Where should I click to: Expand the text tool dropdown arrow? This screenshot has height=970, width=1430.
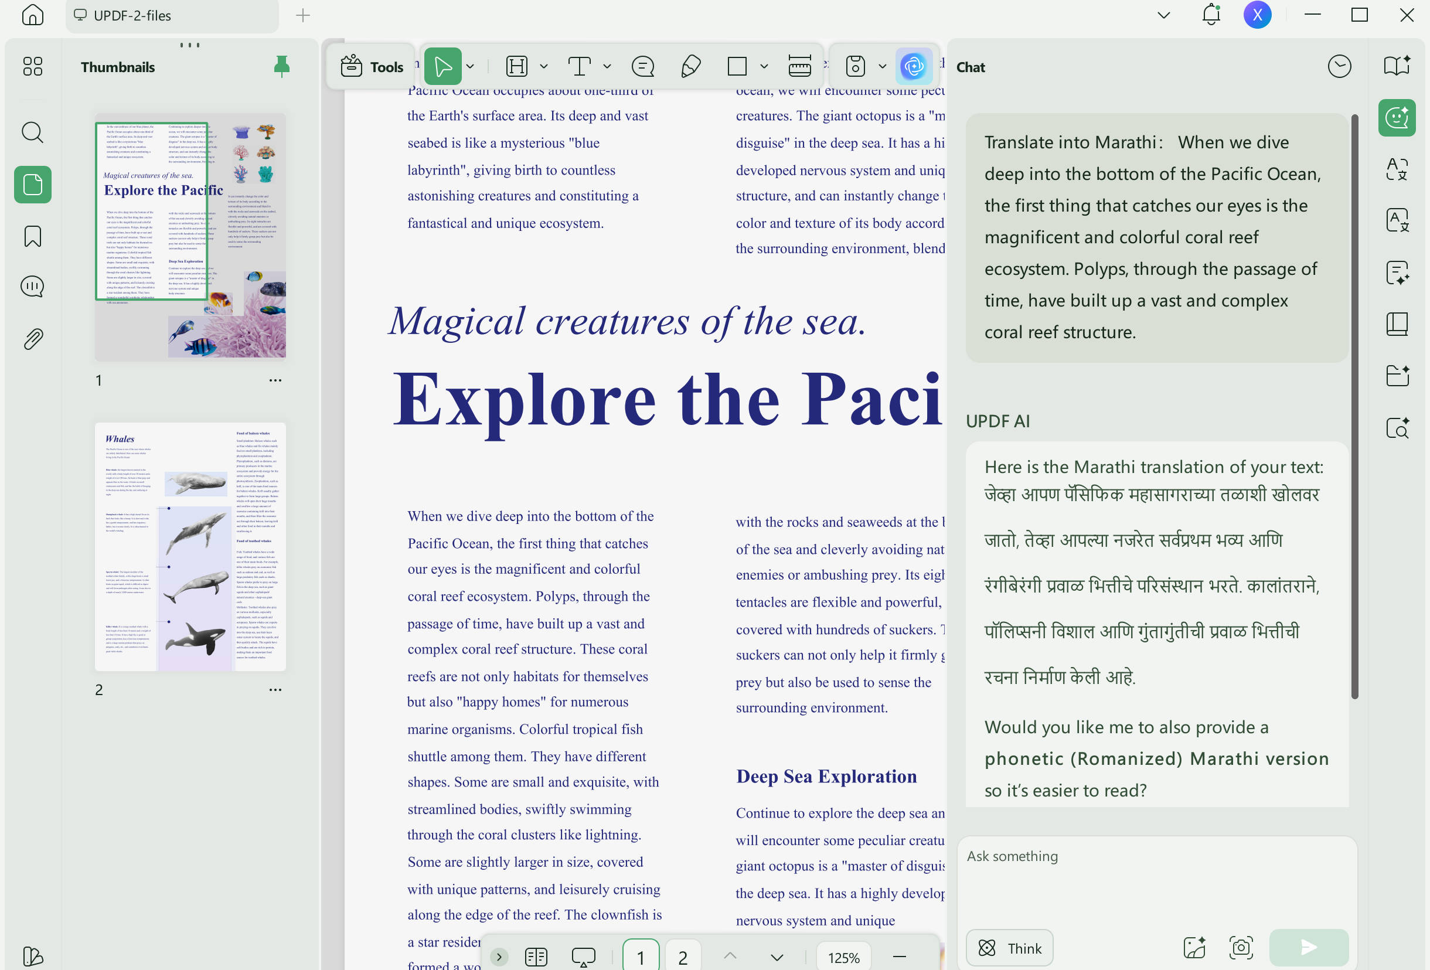tap(607, 66)
